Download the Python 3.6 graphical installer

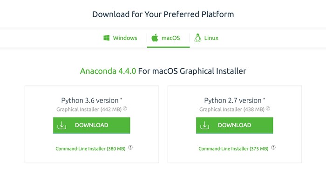tap(91, 125)
